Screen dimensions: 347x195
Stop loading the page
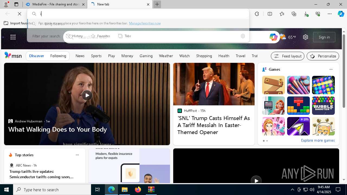[20, 14]
